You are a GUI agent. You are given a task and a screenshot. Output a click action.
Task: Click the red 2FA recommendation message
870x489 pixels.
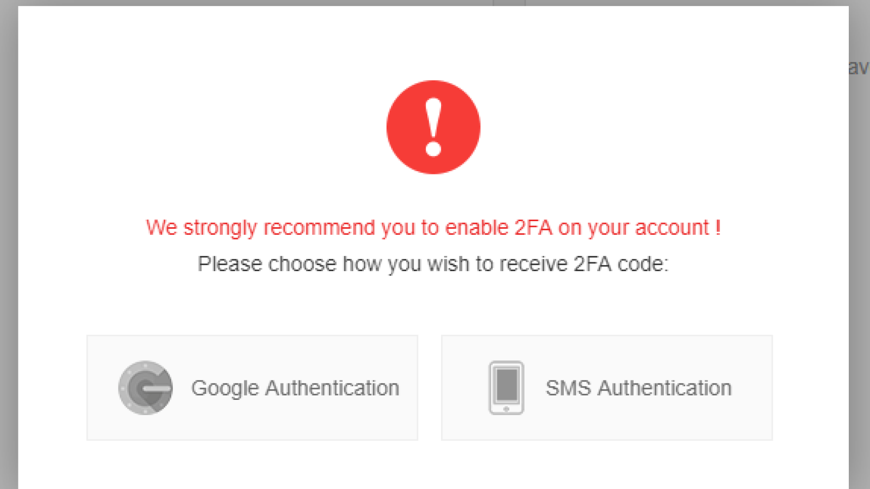click(433, 227)
